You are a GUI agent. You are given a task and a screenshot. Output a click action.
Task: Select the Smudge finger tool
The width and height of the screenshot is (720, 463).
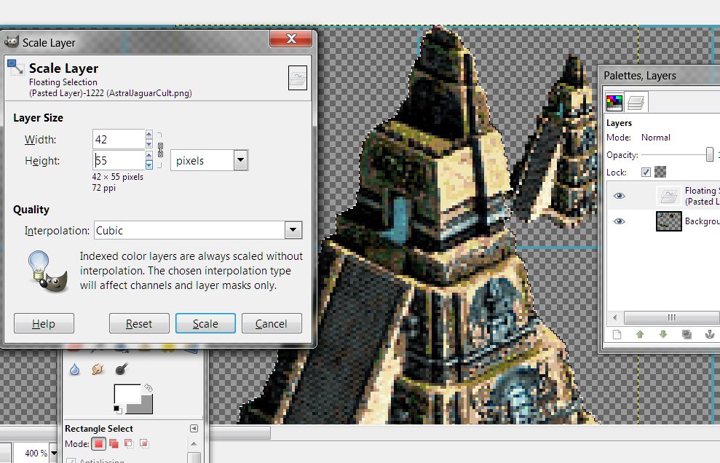[x=98, y=370]
